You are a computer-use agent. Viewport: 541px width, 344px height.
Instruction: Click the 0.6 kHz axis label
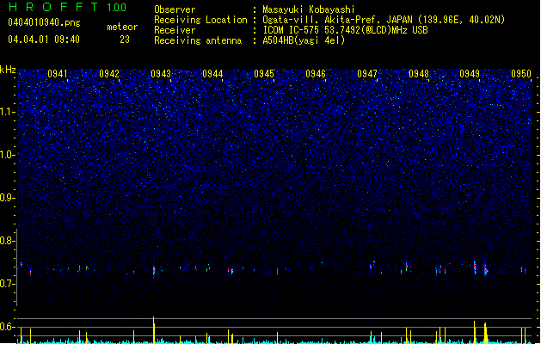(x=8, y=327)
